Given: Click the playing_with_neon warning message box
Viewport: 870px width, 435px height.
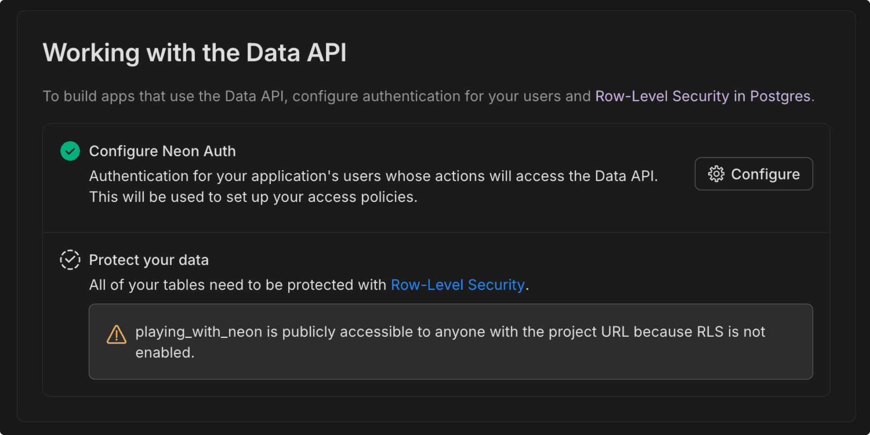Looking at the screenshot, I should coord(451,341).
